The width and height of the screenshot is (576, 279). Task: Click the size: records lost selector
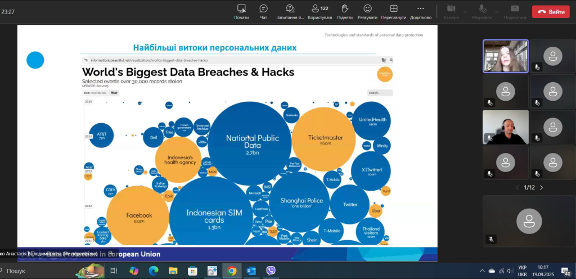click(x=94, y=93)
